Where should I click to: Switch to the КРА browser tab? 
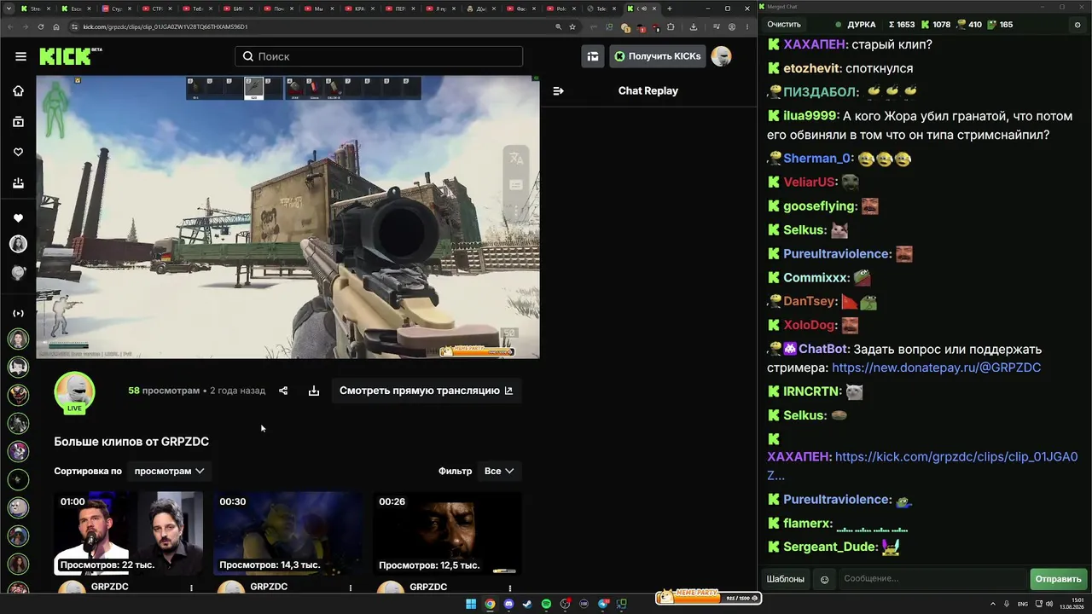point(358,9)
